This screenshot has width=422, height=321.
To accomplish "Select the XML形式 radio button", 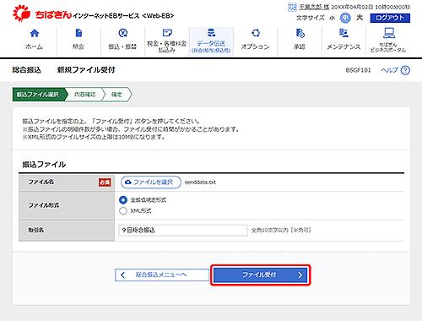I will tap(123, 211).
